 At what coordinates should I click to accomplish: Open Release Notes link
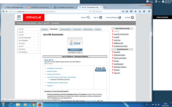(52, 71)
